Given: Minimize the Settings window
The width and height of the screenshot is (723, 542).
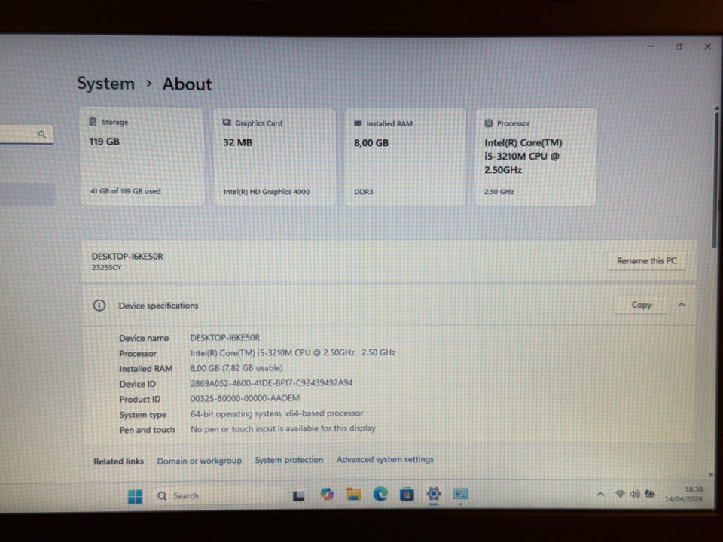Looking at the screenshot, I should coord(650,46).
